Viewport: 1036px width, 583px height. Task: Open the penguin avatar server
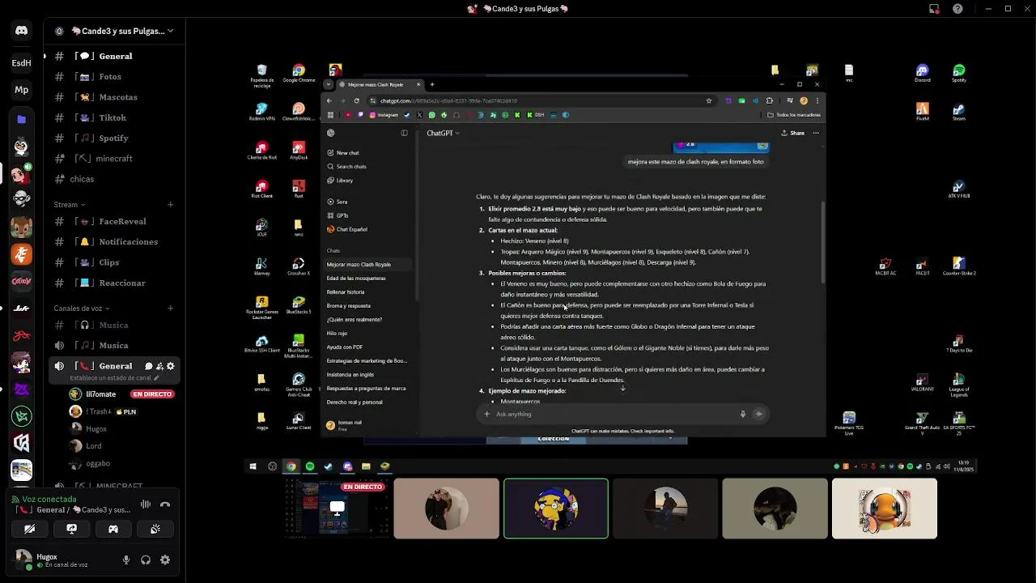pos(21,147)
